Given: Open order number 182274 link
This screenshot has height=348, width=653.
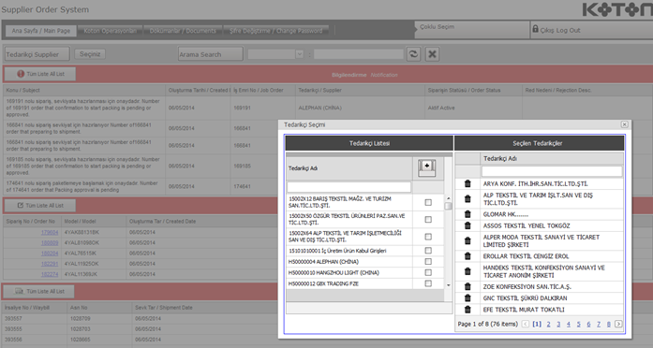Looking at the screenshot, I should 50,274.
